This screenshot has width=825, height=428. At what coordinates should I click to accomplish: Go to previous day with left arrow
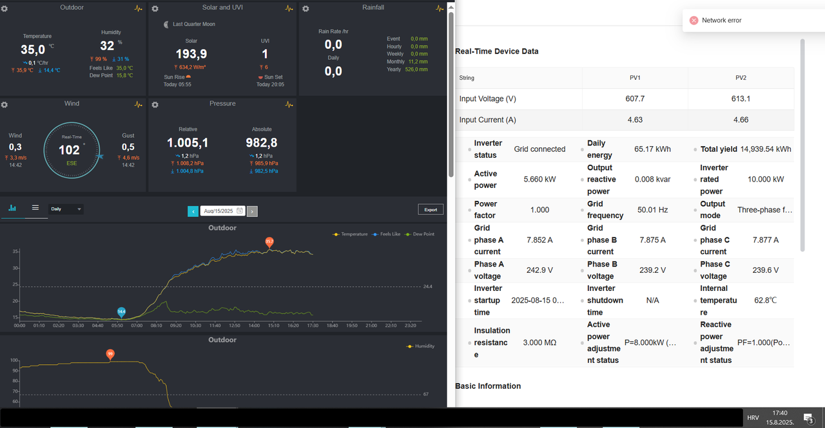point(193,211)
